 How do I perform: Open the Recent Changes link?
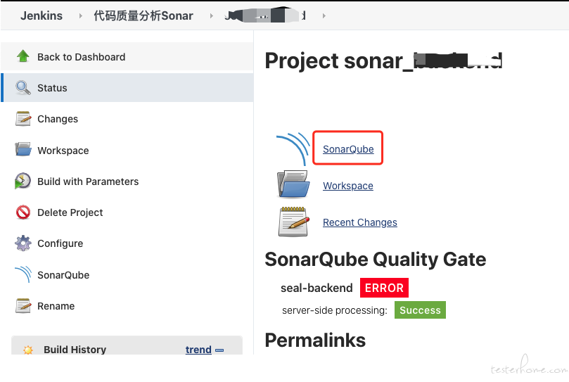click(359, 222)
